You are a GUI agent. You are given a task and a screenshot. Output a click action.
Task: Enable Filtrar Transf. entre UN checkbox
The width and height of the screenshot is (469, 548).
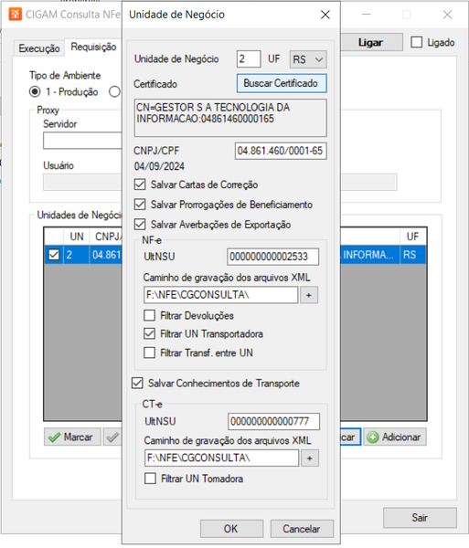coord(149,353)
